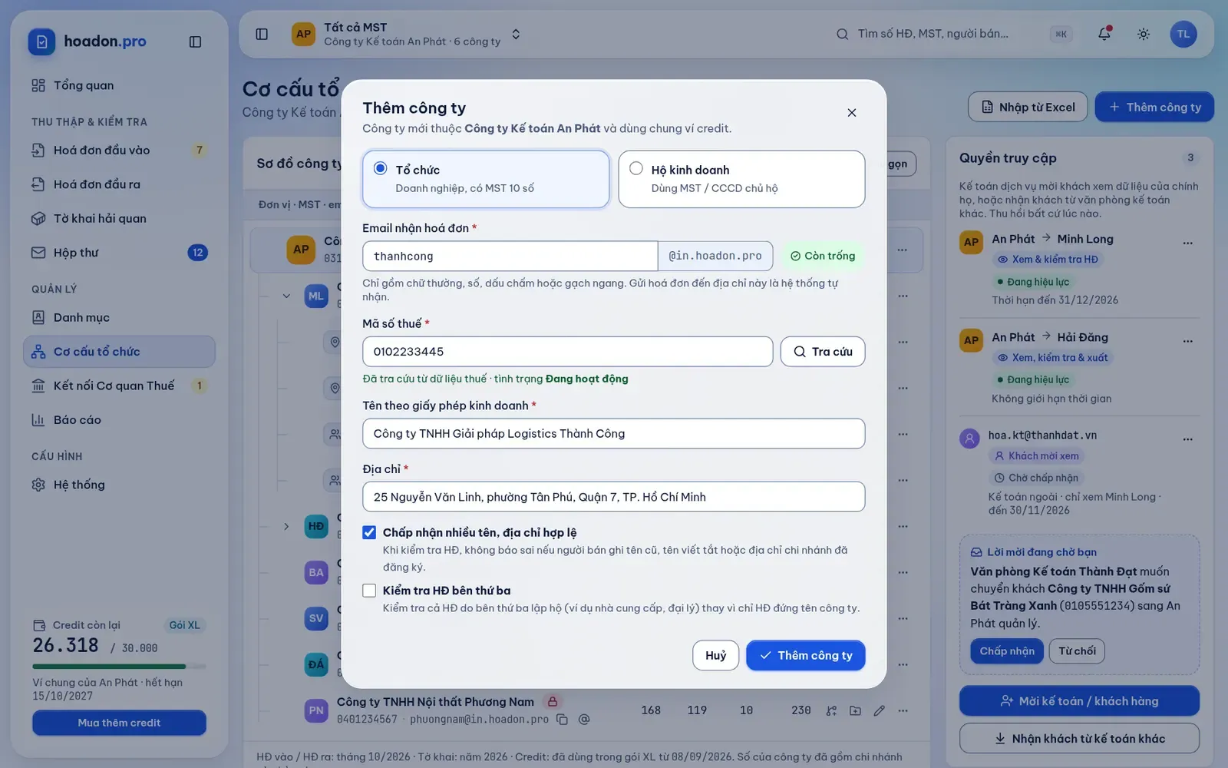Click Huỷ to cancel the dialog
The image size is (1228, 768).
(x=716, y=655)
